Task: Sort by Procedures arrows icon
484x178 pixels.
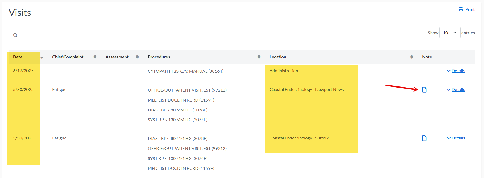Action: point(259,57)
